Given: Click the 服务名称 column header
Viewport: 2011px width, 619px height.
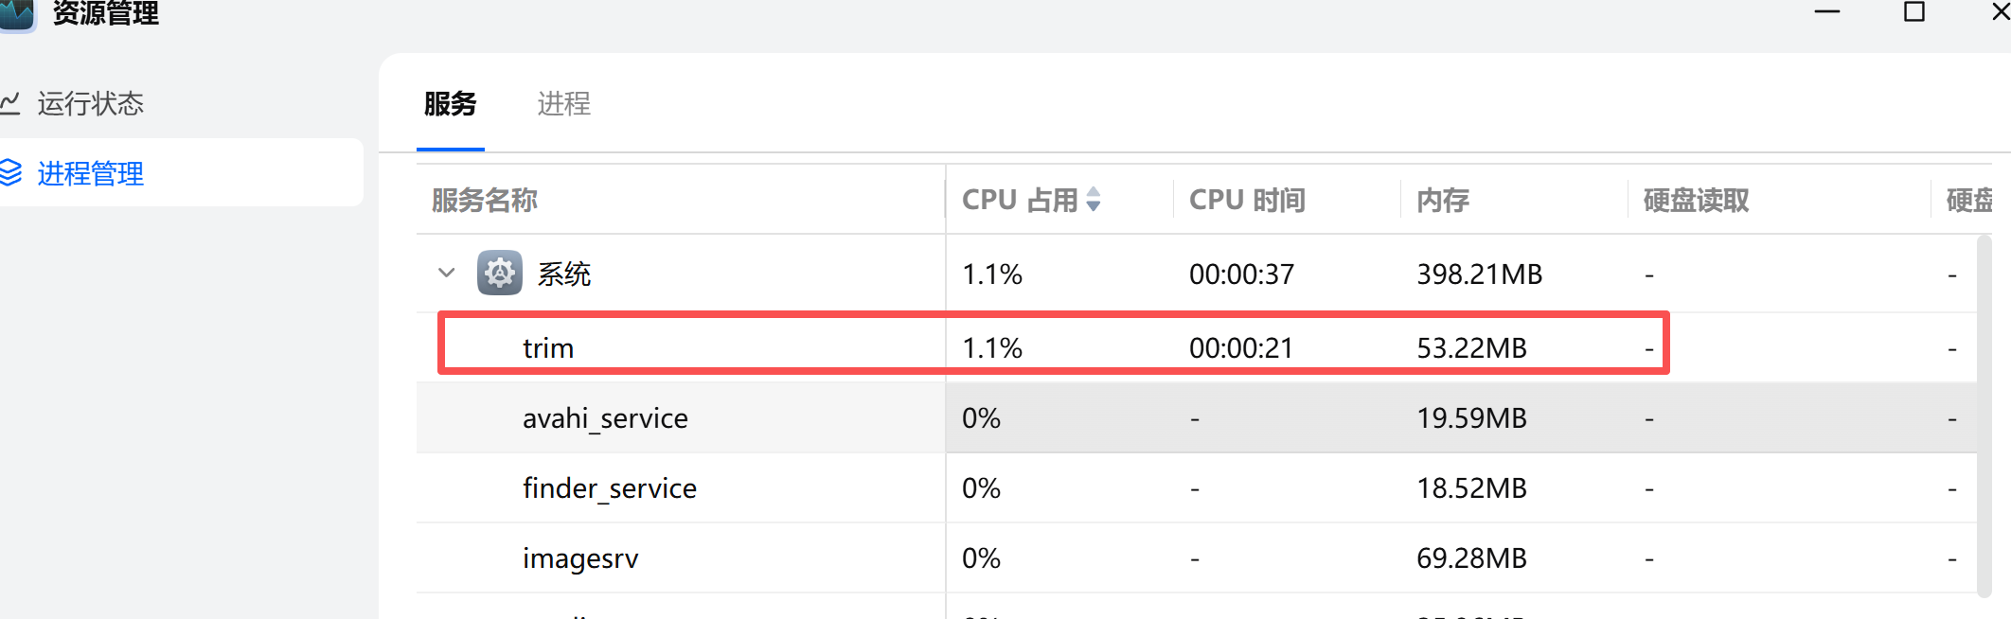Looking at the screenshot, I should click(485, 200).
